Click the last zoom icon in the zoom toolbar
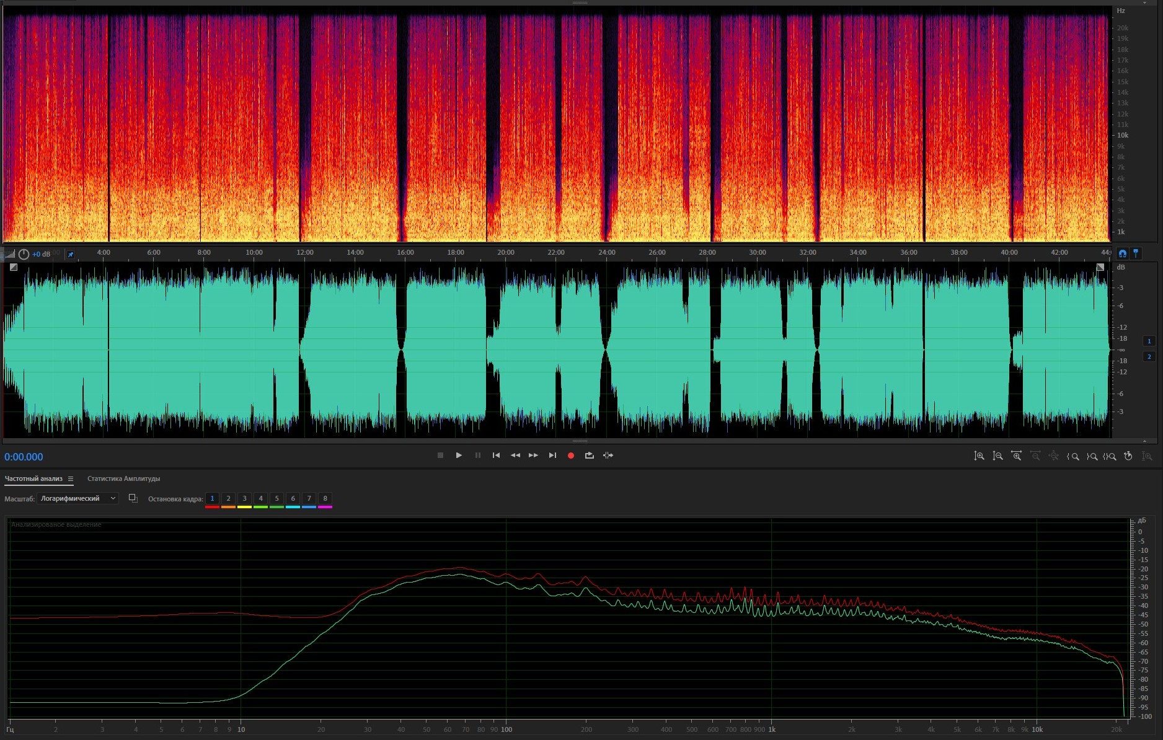Screen dimensions: 1163x740 pyautogui.click(x=1147, y=456)
